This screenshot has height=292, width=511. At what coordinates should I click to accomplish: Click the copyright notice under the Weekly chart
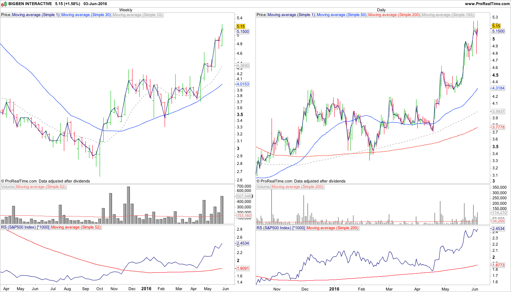click(45, 181)
